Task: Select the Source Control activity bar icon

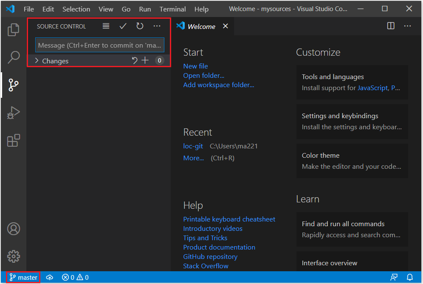Action: pos(13,85)
